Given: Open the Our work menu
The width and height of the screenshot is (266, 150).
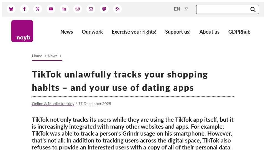Looking at the screenshot, I should coord(92,32).
